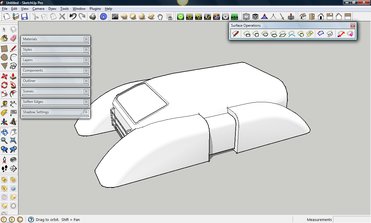This screenshot has height=223, width=371.
Task: Pick the Move tool with red arrows
Action: tap(4, 76)
